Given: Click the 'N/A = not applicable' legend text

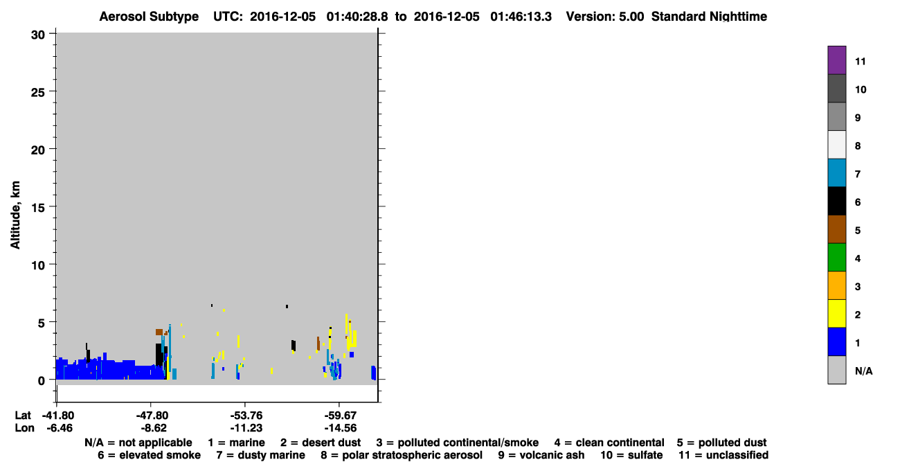Looking at the screenshot, I should 138,443.
